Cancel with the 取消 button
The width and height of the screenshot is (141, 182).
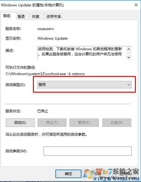tap(97, 174)
